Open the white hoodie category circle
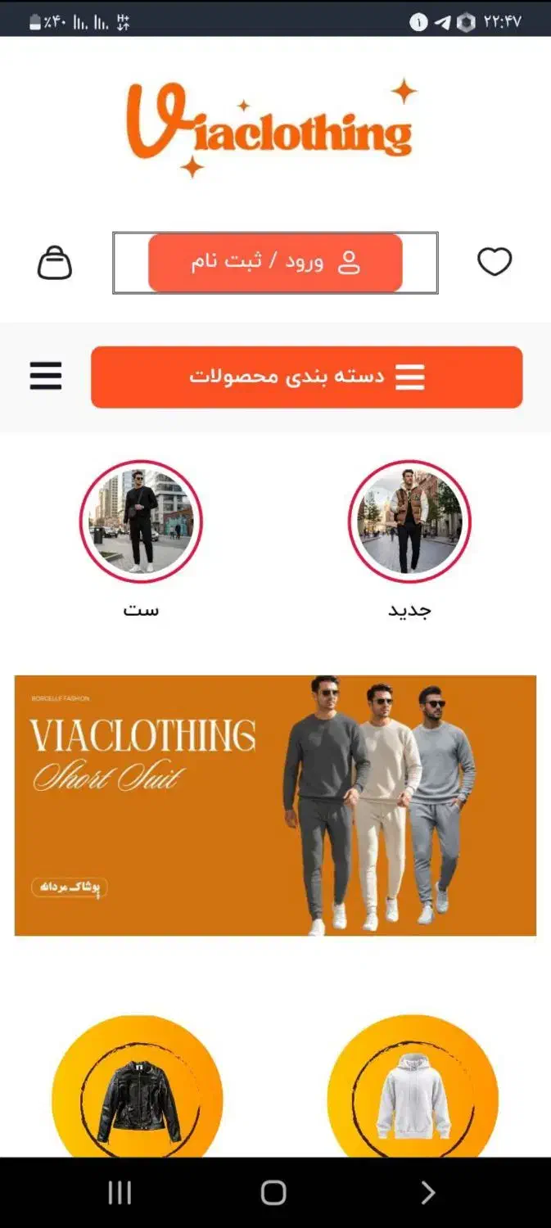The width and height of the screenshot is (551, 1228). 413,1086
